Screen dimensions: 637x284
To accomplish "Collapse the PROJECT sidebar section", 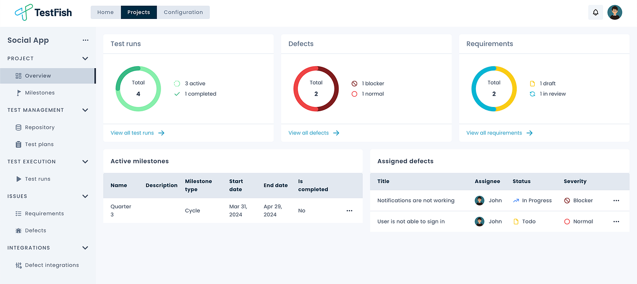I will [x=85, y=59].
